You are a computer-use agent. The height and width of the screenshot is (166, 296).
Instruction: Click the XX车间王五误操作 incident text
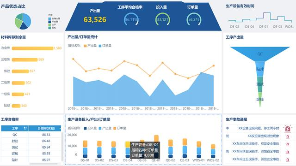pos(256,159)
